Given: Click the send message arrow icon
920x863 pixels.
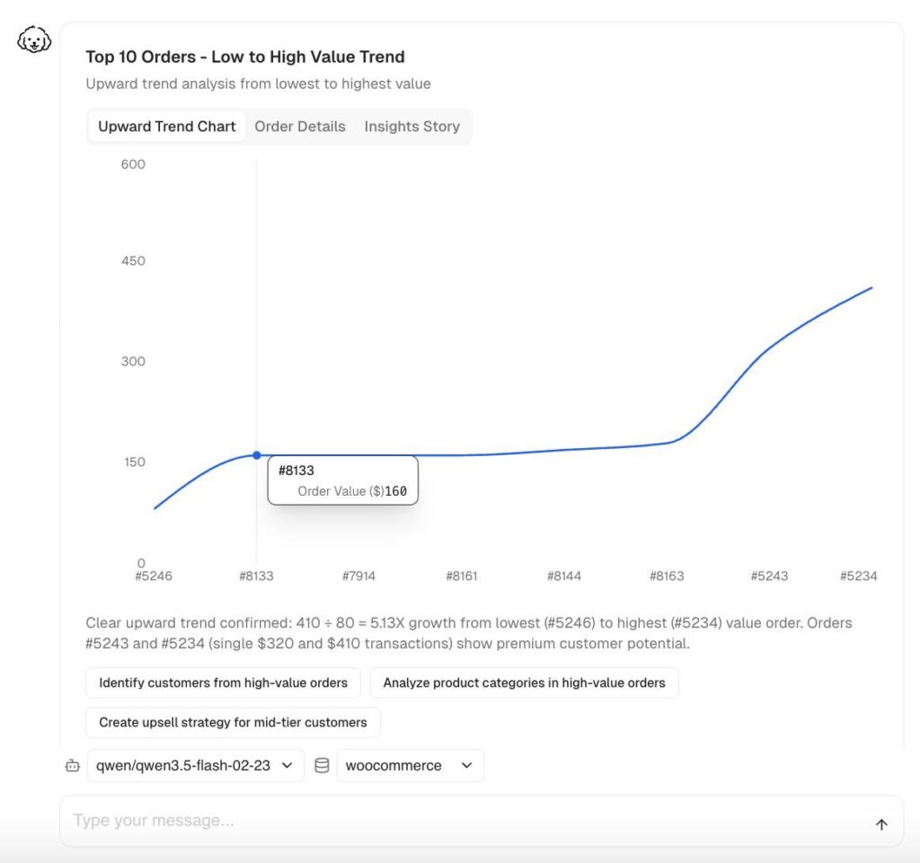Looking at the screenshot, I should pyautogui.click(x=881, y=824).
